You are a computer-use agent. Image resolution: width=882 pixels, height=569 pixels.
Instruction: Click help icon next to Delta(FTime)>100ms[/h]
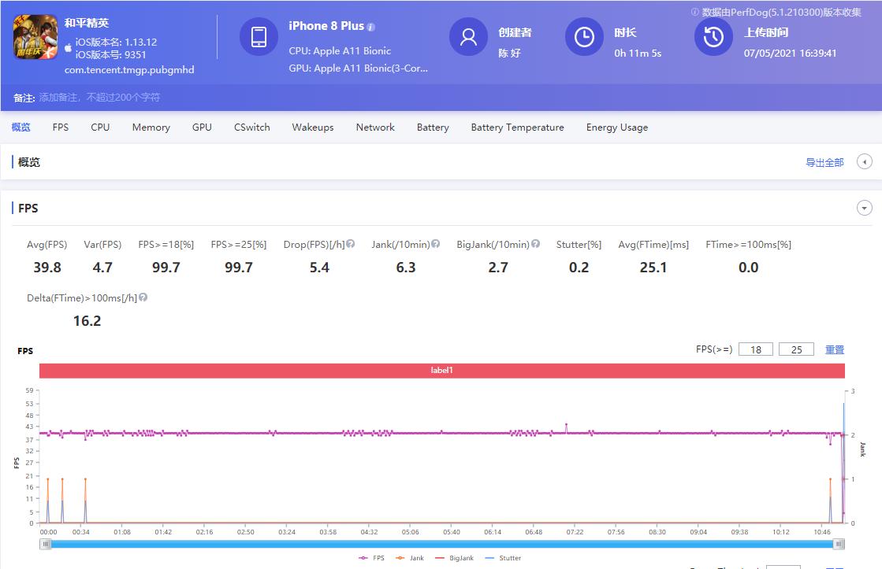[143, 297]
